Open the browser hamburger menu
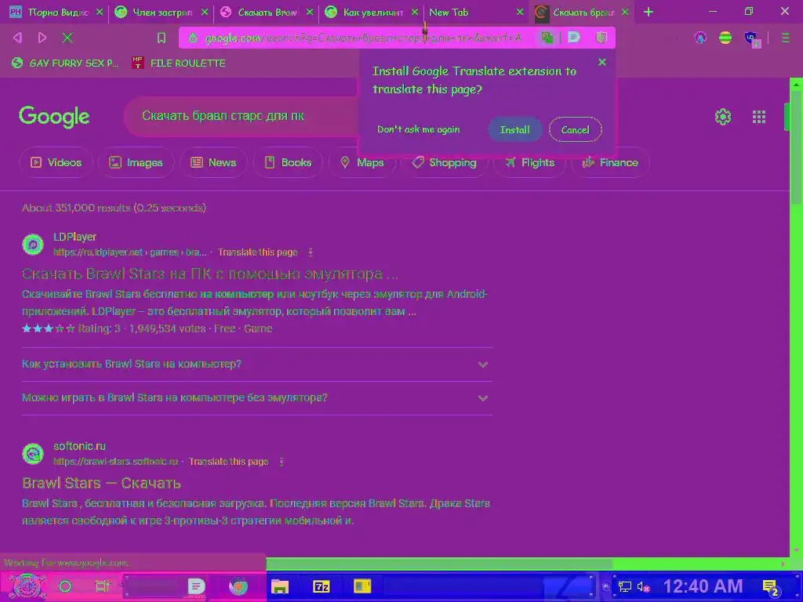Screen dimensions: 803x602 pyautogui.click(x=785, y=38)
